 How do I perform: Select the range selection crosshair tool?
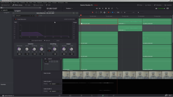click(x=96, y=12)
